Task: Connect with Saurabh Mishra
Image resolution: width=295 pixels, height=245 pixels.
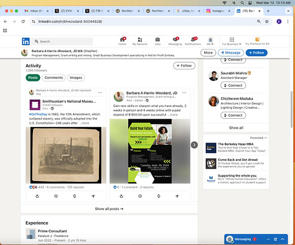Action: [x=233, y=85]
